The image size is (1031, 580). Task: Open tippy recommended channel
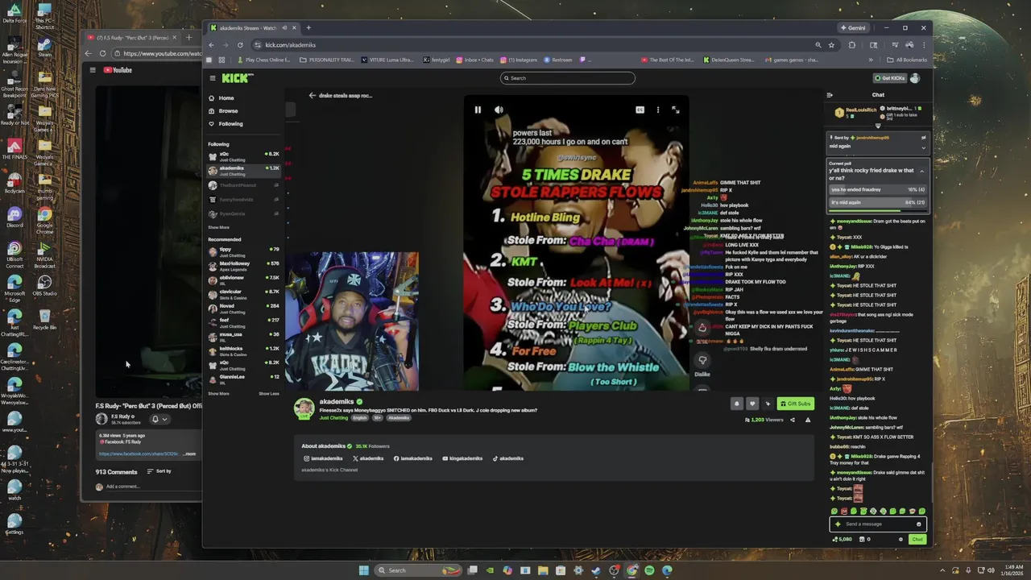point(243,251)
